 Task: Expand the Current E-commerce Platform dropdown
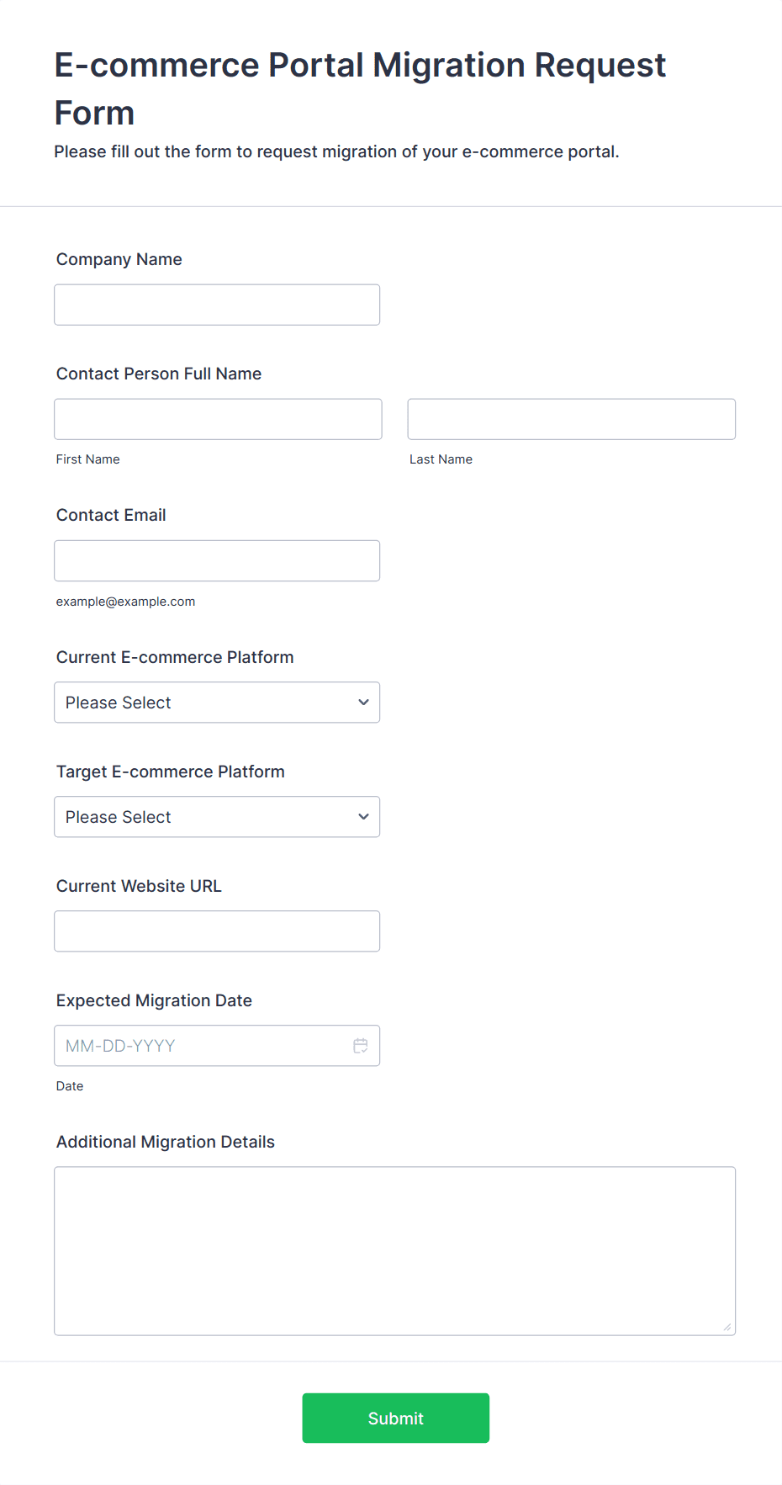217,703
